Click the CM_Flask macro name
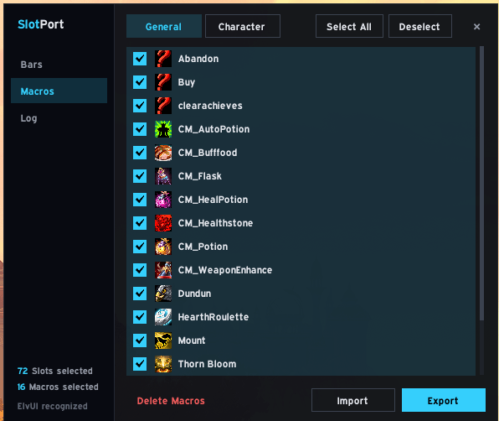Viewport: 499px width, 421px height. [200, 176]
